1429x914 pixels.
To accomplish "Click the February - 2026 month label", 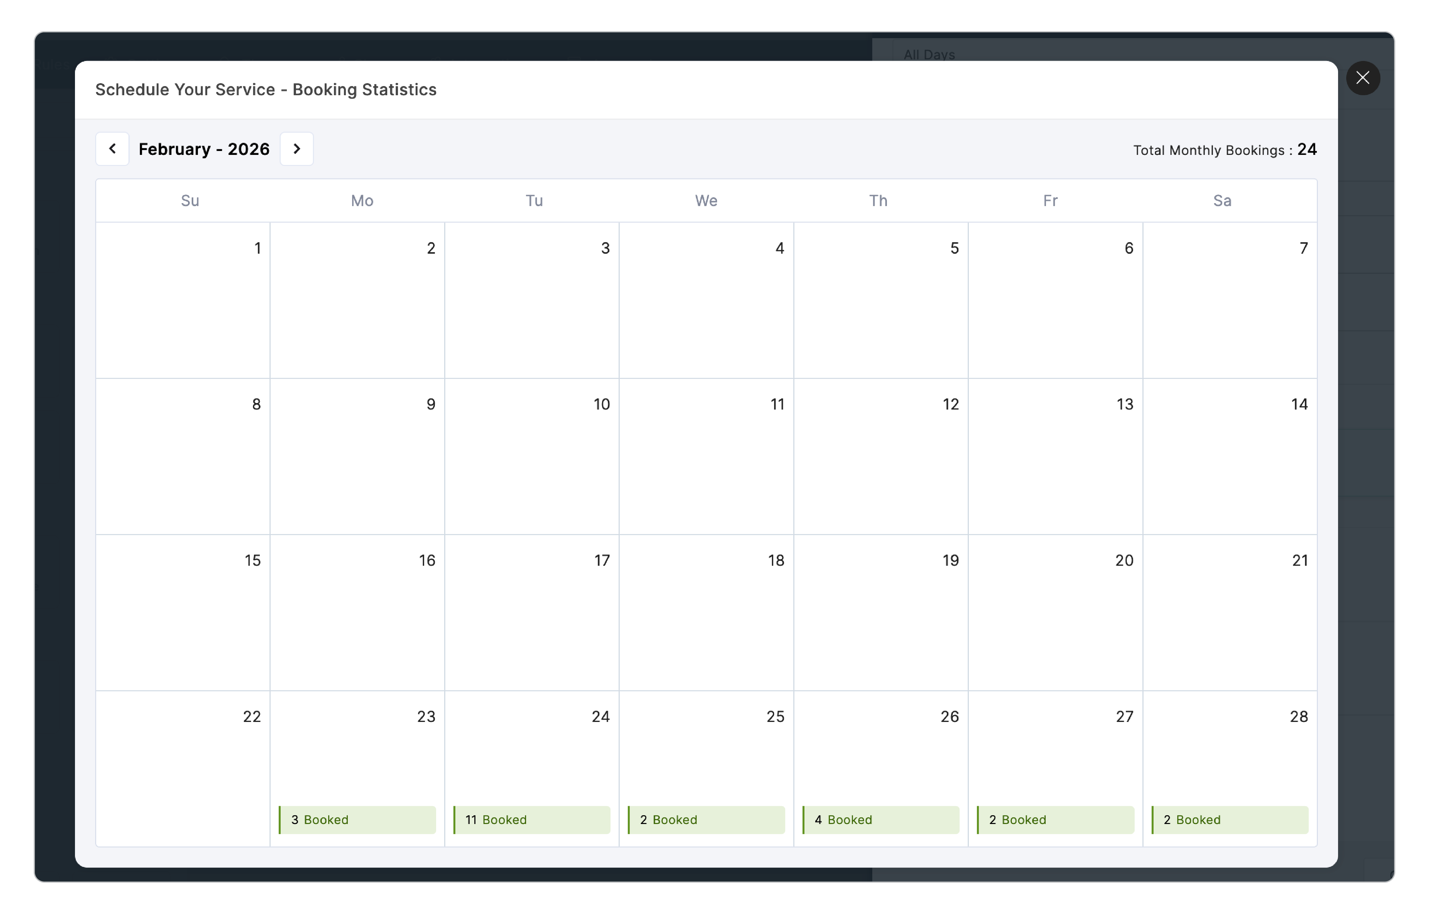I will tap(204, 149).
